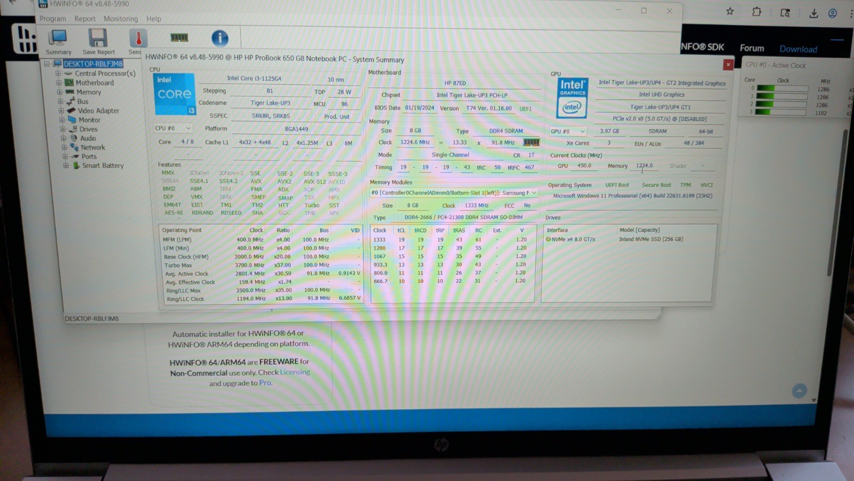The height and width of the screenshot is (481, 854).
Task: Click the NVMe drive status icon
Action: coord(548,239)
